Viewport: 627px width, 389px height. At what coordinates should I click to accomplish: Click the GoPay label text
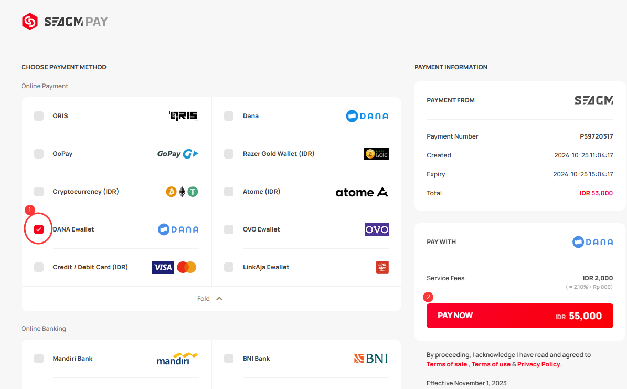[x=62, y=154]
